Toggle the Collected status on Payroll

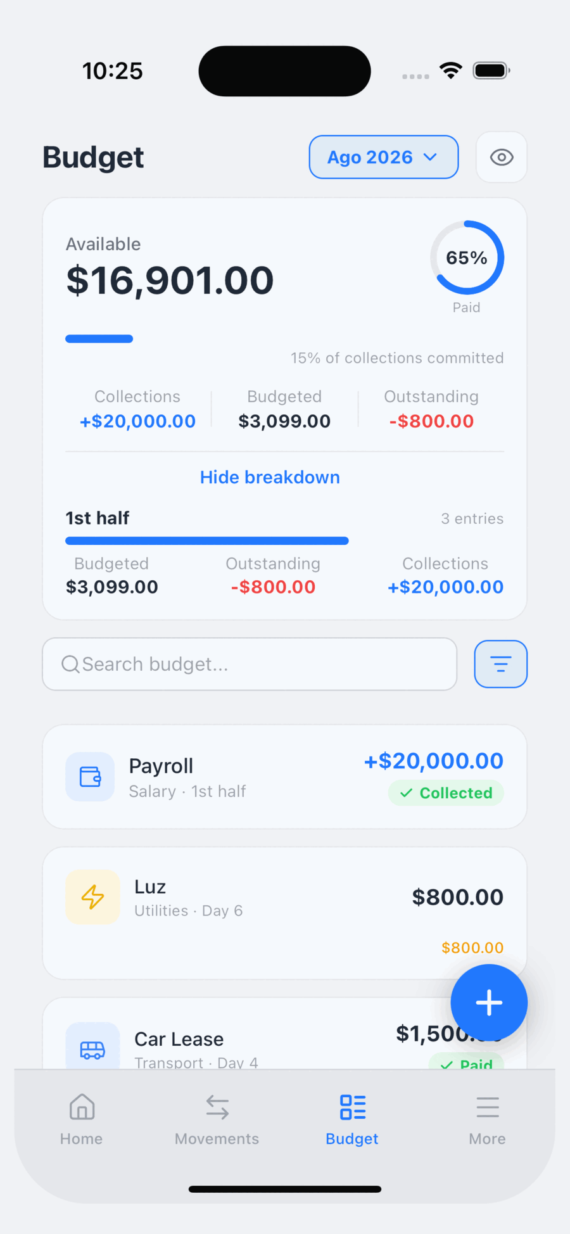point(446,793)
